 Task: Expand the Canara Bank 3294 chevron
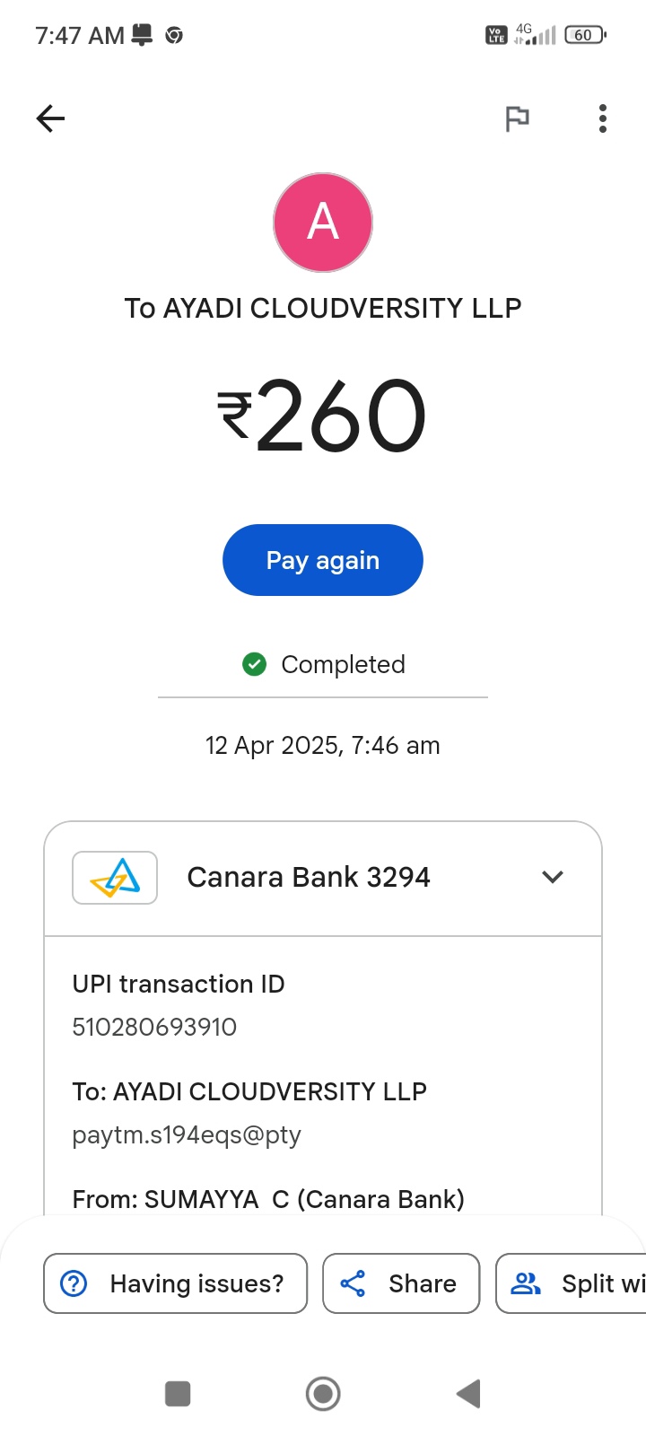pyautogui.click(x=553, y=877)
